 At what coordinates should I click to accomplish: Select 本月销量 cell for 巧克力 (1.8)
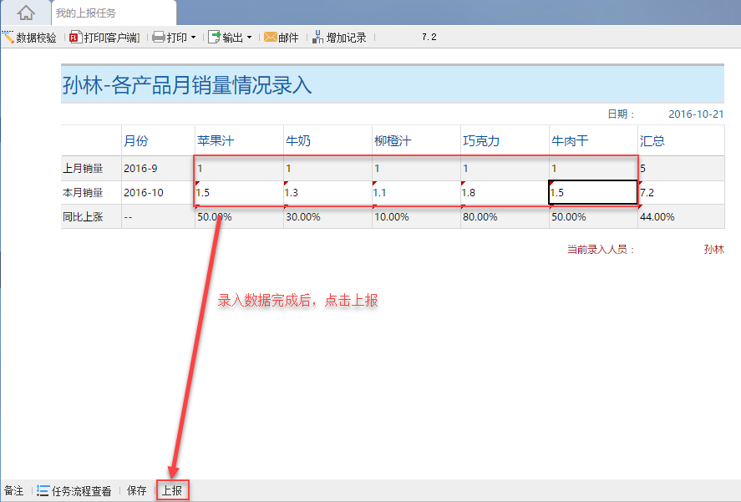[x=505, y=192]
